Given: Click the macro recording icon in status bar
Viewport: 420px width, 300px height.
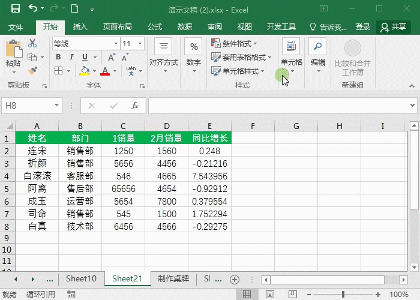Looking at the screenshot, I should (x=71, y=294).
